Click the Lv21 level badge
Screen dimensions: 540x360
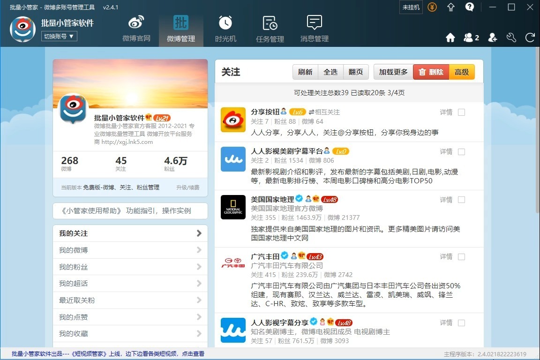tap(162, 118)
